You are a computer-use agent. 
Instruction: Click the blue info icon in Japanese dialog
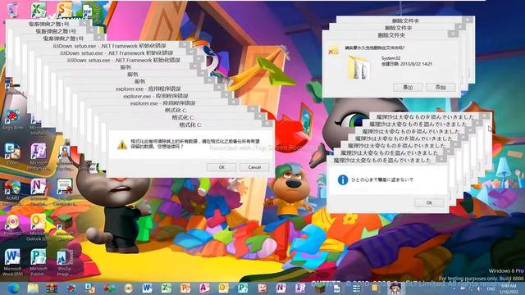pyautogui.click(x=343, y=180)
